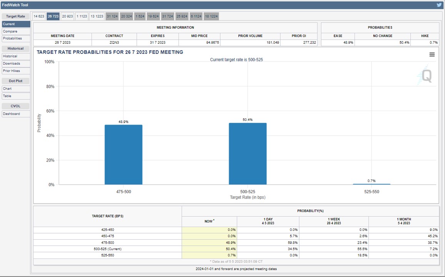Click the 500-525 (Current) table row label
The height and width of the screenshot is (277, 445).
pyautogui.click(x=107, y=249)
